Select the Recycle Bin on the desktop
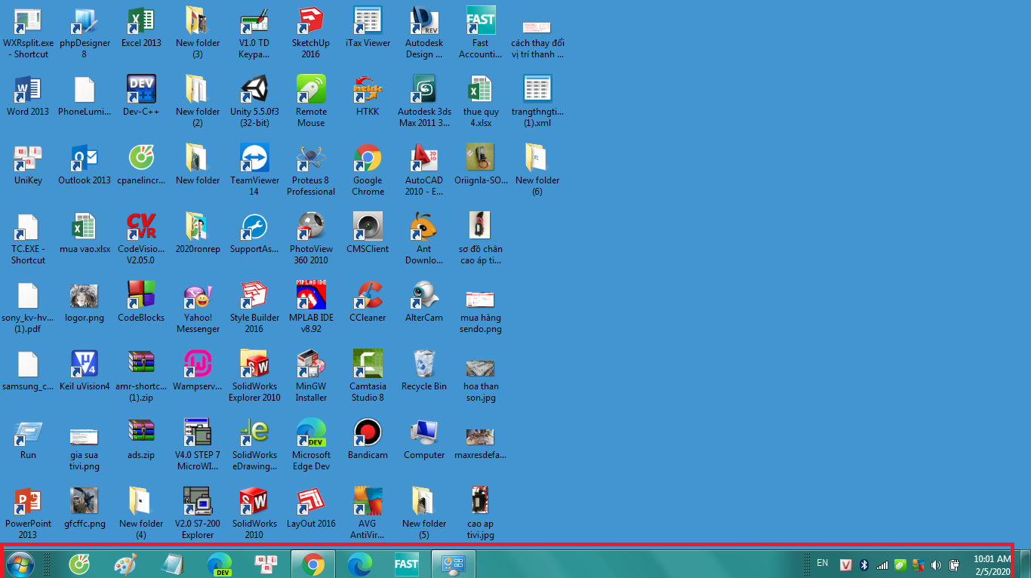1031x578 pixels. point(424,364)
